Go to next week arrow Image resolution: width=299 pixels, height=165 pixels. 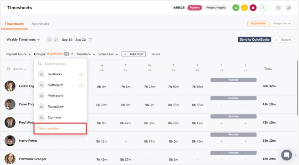(56, 40)
